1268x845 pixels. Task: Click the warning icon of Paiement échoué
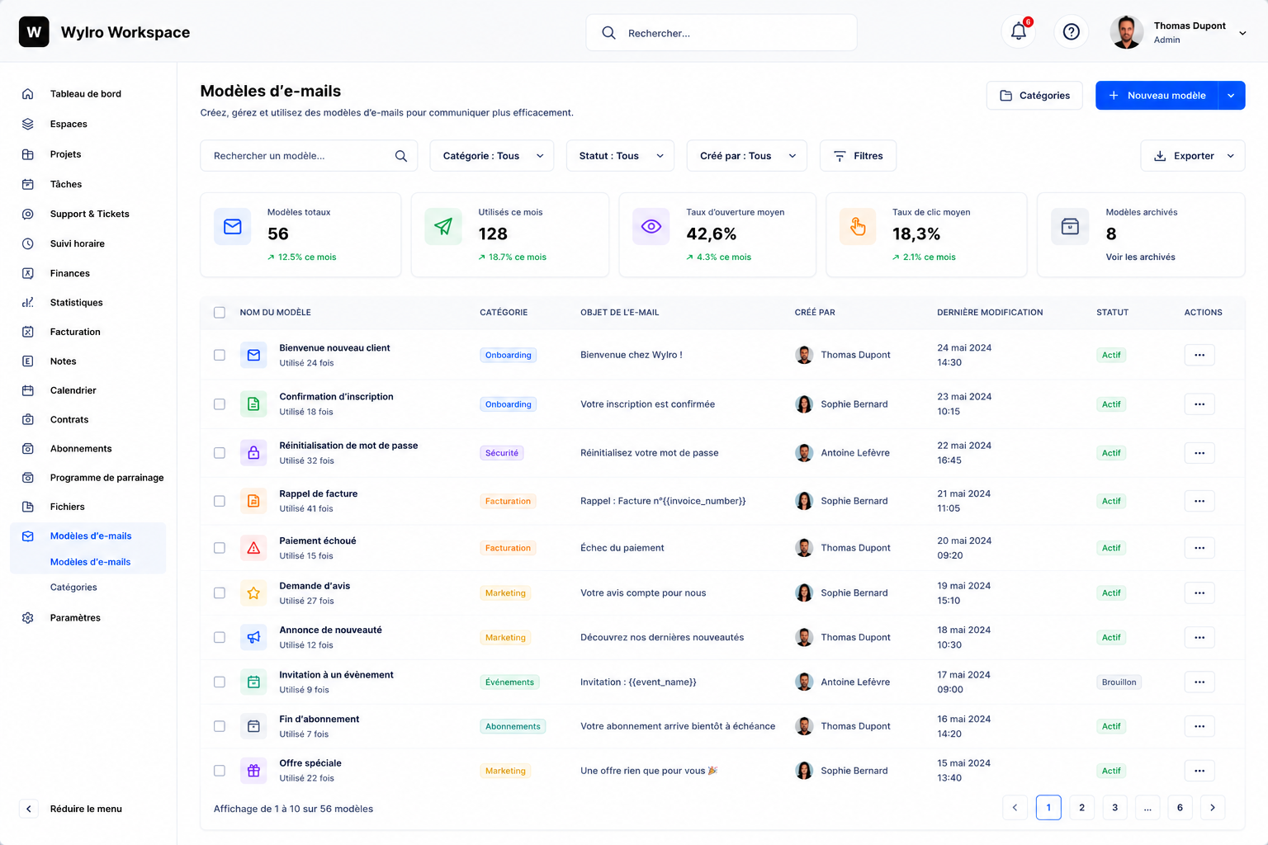click(253, 548)
